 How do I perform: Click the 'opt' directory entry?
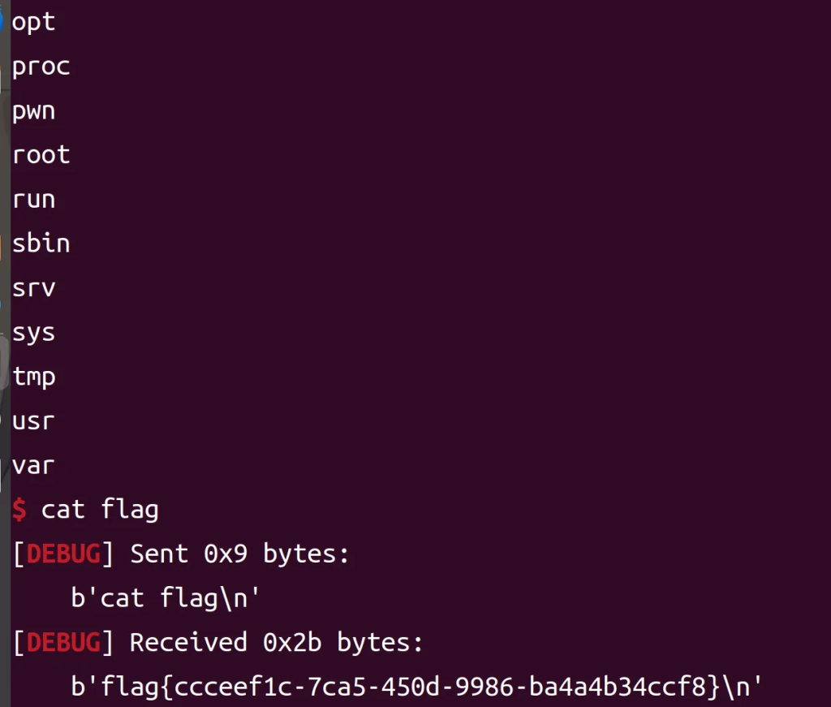click(33, 22)
